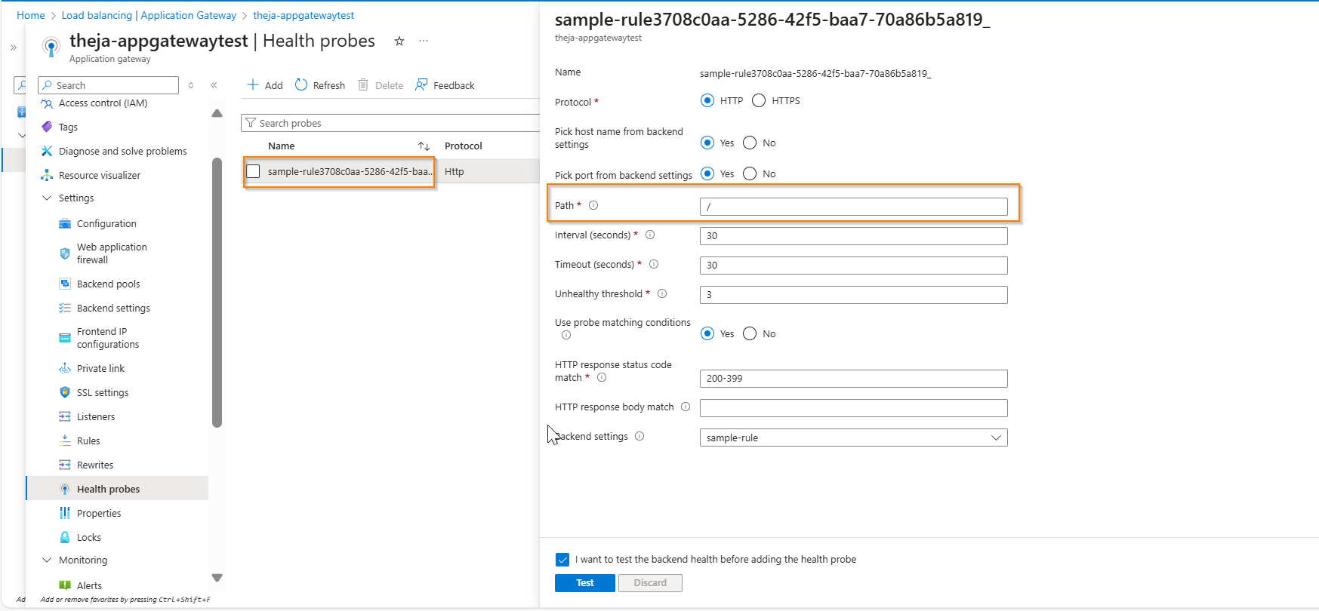Screen dimensions: 1319x611
Task: Click the Backend pools icon
Action: [65, 284]
